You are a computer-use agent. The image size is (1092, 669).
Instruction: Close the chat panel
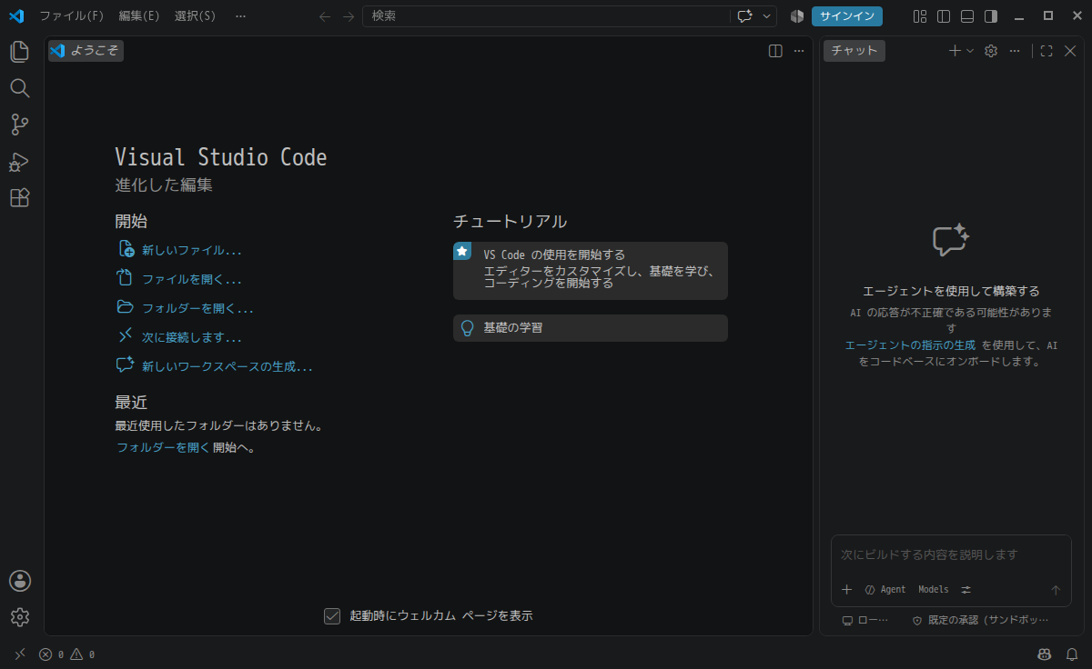1070,51
